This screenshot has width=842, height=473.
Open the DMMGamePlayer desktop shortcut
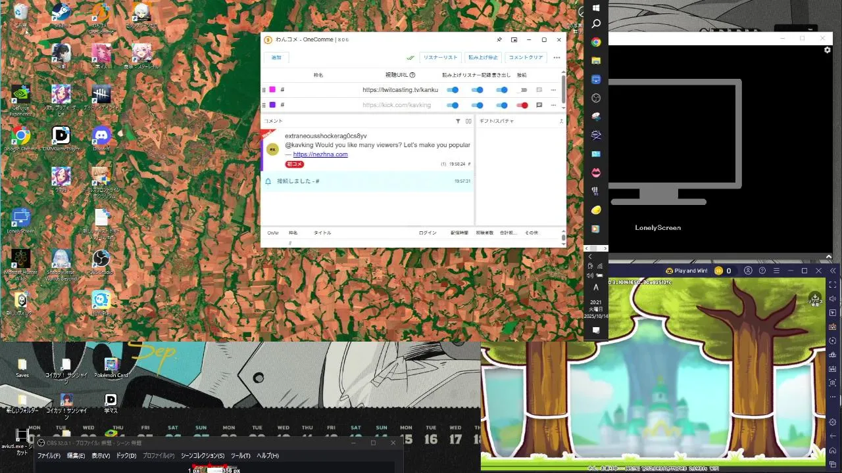click(61, 139)
